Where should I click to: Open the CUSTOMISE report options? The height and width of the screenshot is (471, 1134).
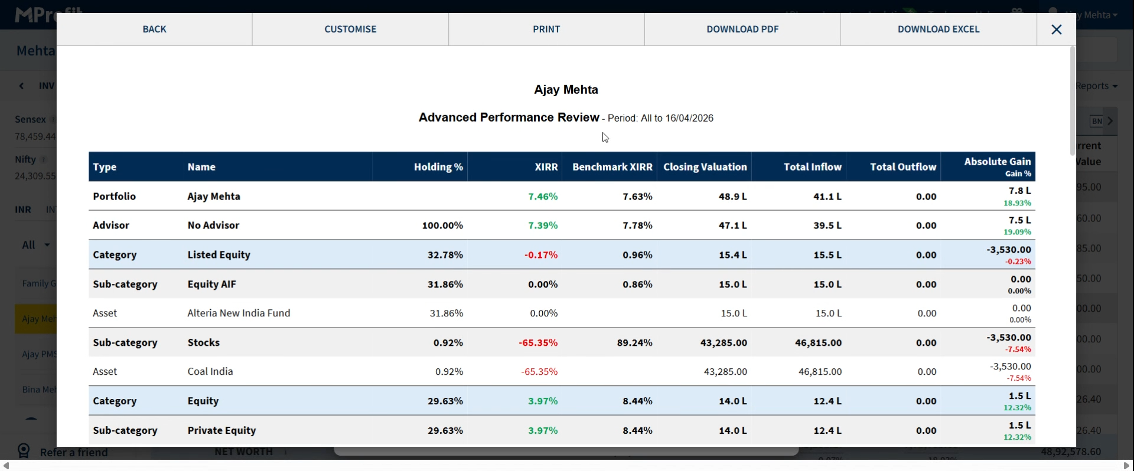[x=350, y=30]
